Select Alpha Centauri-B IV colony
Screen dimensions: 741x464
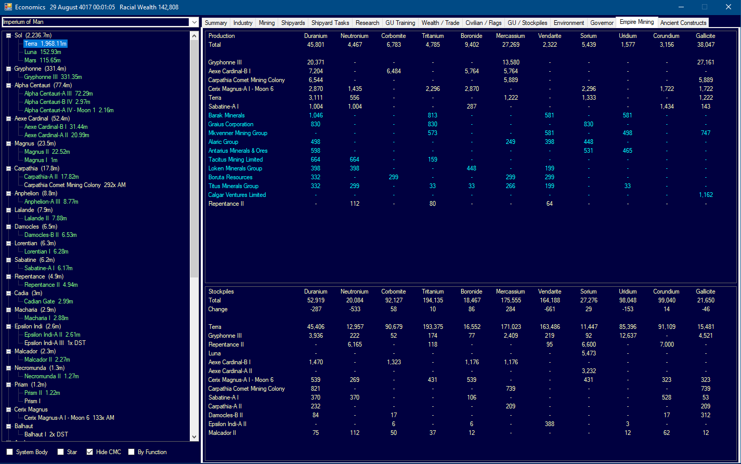(x=57, y=102)
